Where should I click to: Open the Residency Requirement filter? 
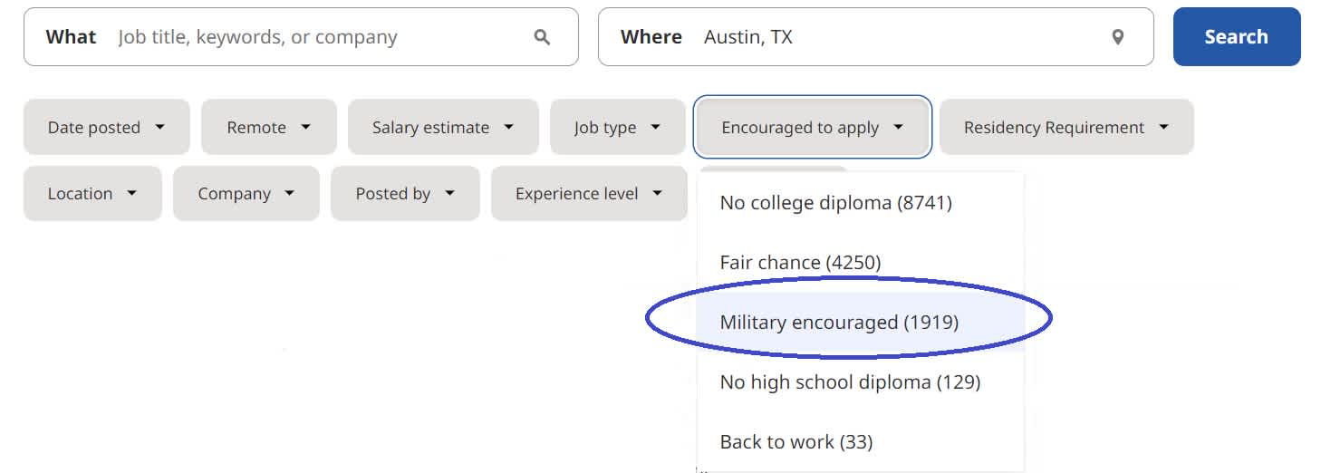1065,127
